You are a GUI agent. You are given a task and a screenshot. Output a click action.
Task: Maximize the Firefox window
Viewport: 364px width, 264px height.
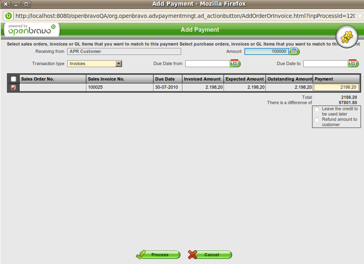click(26, 4)
